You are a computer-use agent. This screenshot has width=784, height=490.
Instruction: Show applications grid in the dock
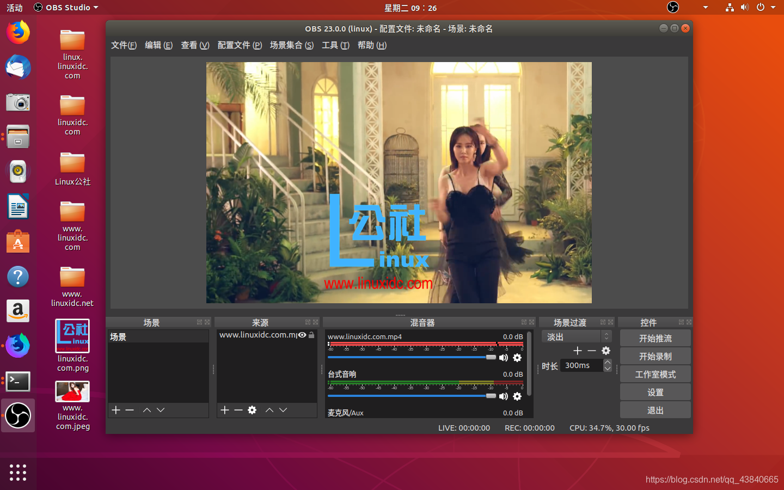(x=18, y=472)
